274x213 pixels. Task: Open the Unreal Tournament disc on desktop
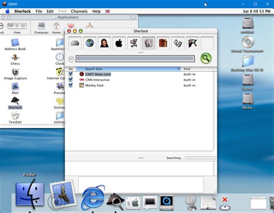point(247,44)
